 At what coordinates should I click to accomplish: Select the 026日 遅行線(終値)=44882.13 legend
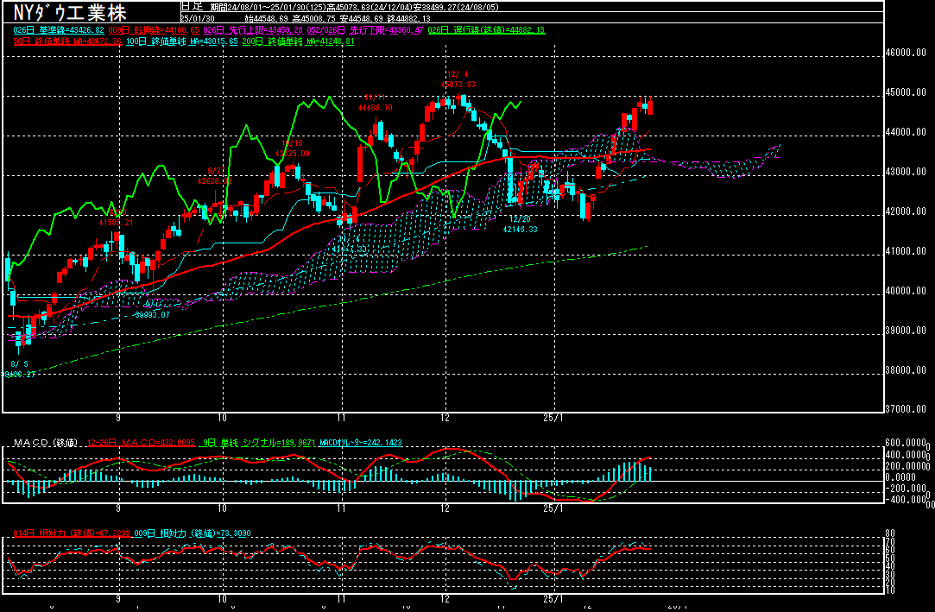pos(487,30)
